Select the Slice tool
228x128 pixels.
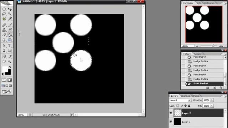(10, 19)
